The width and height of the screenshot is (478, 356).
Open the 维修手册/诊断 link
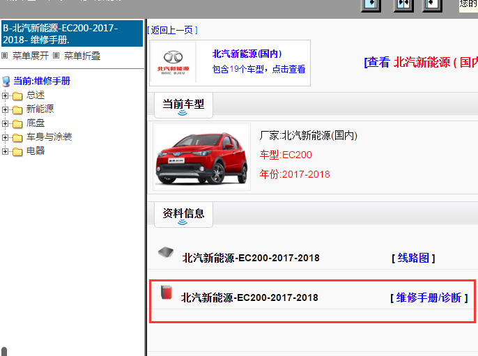pyautogui.click(x=429, y=297)
